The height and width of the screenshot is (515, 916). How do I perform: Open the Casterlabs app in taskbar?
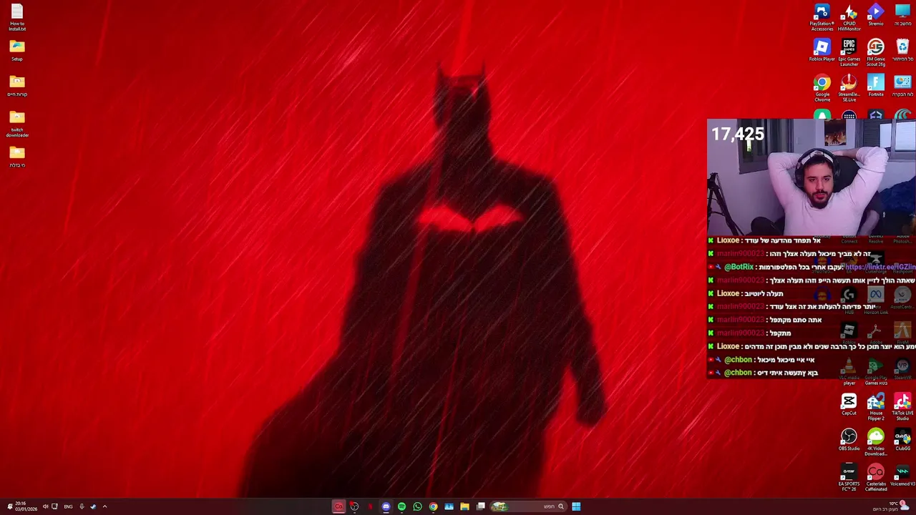click(338, 506)
